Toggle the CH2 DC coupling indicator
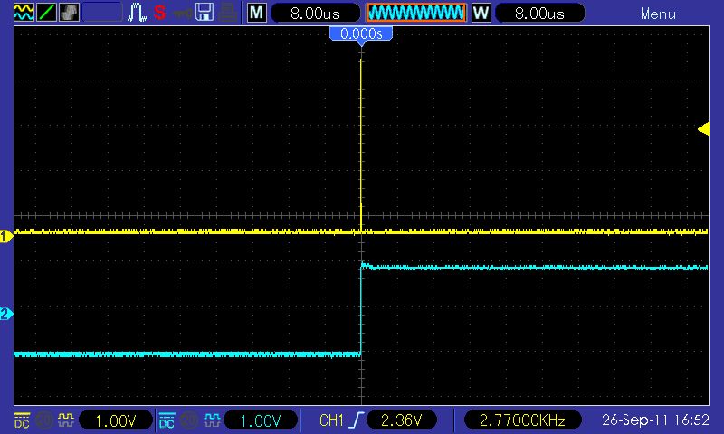Screen dimensions: 724x434 pyautogui.click(x=167, y=420)
